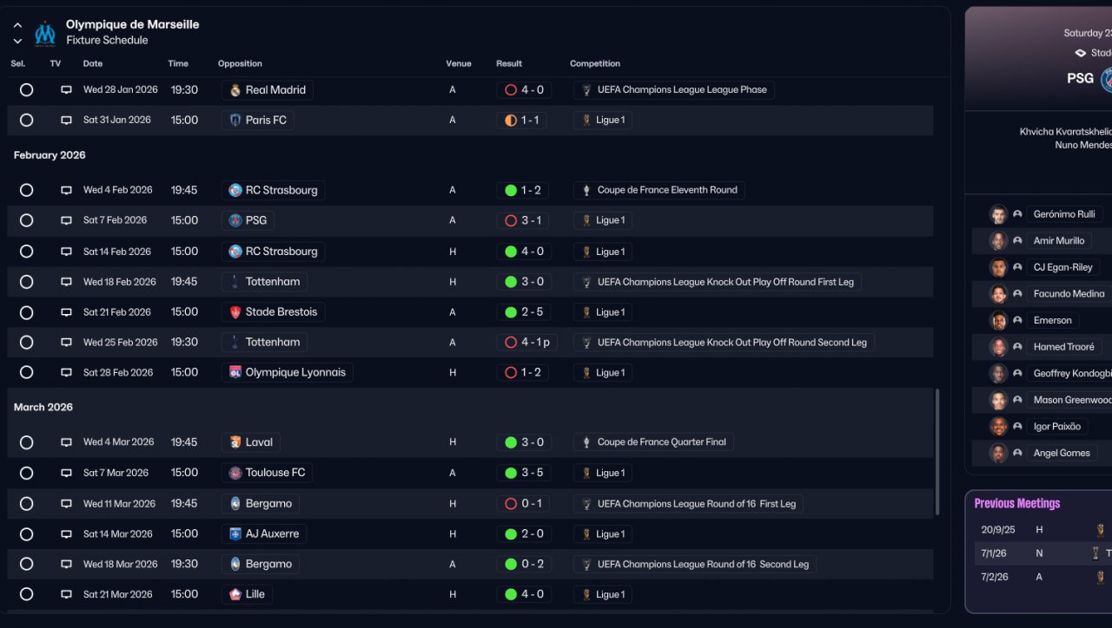
Task: Select the Olympique Lyonnais fixture radio button
Action: coord(26,372)
